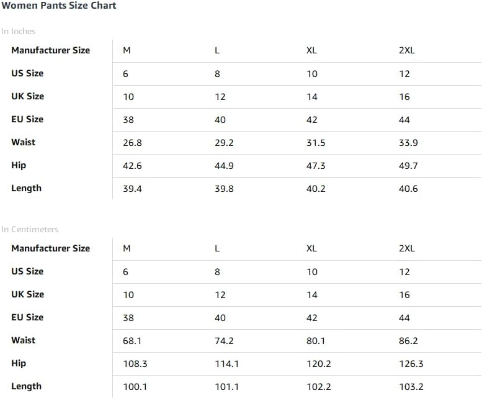482x398 pixels.
Task: Select hip value 114.1 in centimeters
Action: [x=227, y=364]
